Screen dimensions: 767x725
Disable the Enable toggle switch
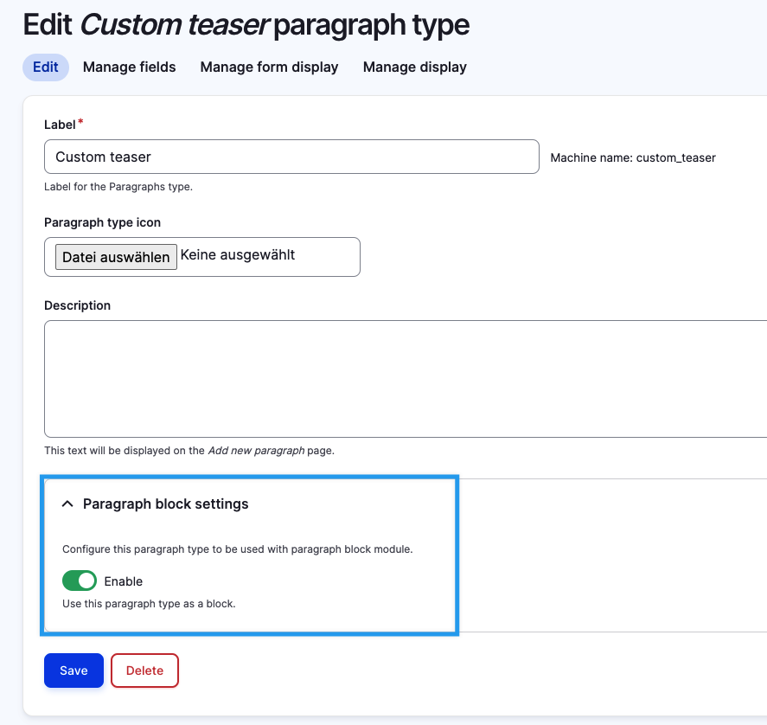[80, 581]
